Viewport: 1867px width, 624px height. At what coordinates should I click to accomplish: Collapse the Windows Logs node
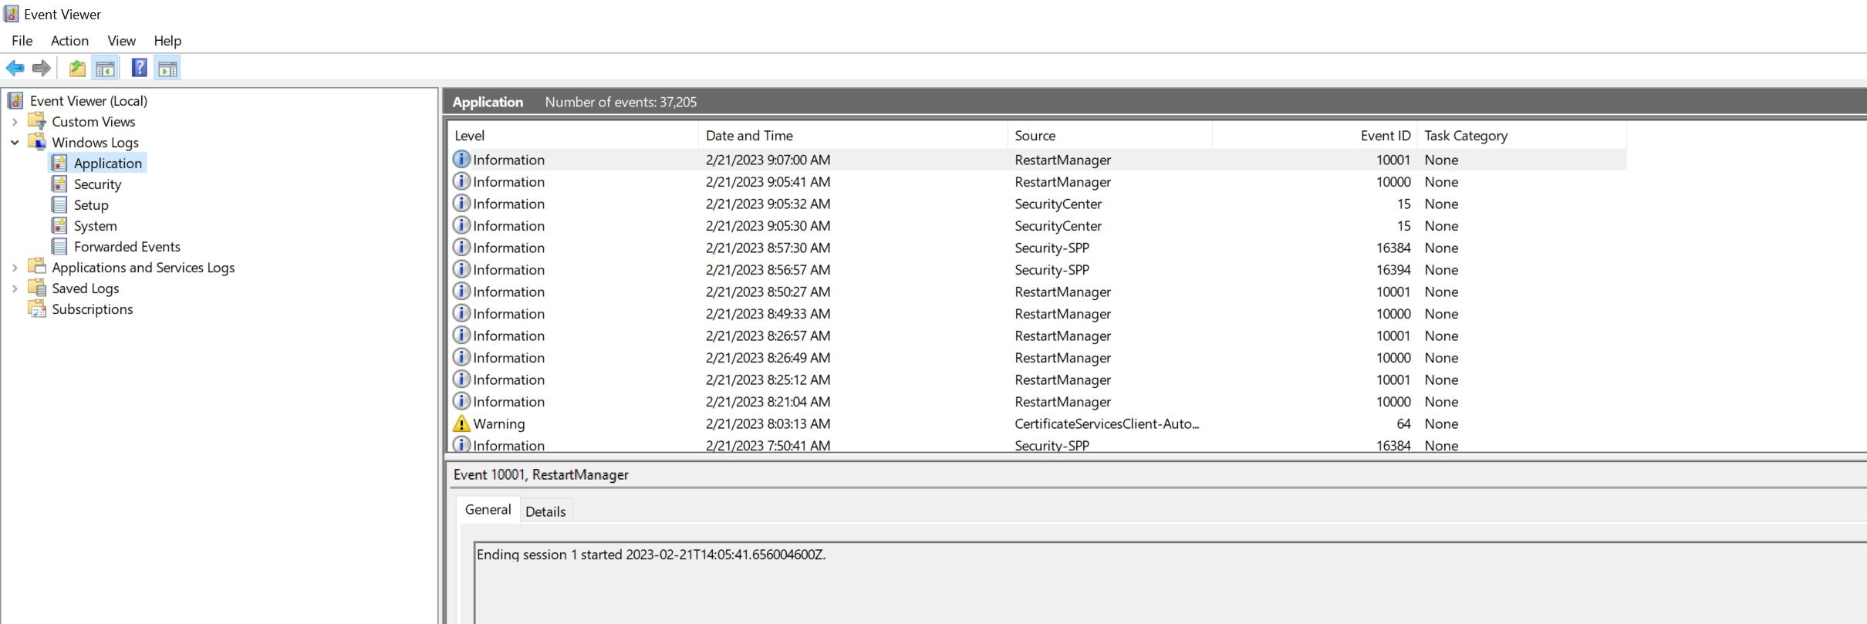(15, 143)
